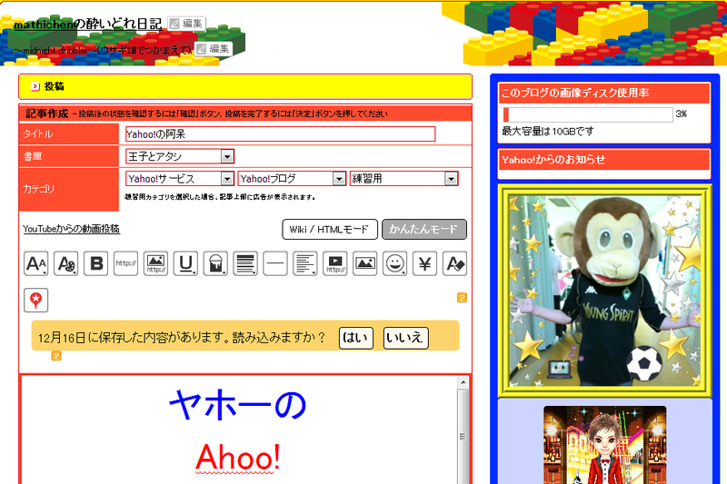Click the image disk usage progress bar

pos(588,114)
